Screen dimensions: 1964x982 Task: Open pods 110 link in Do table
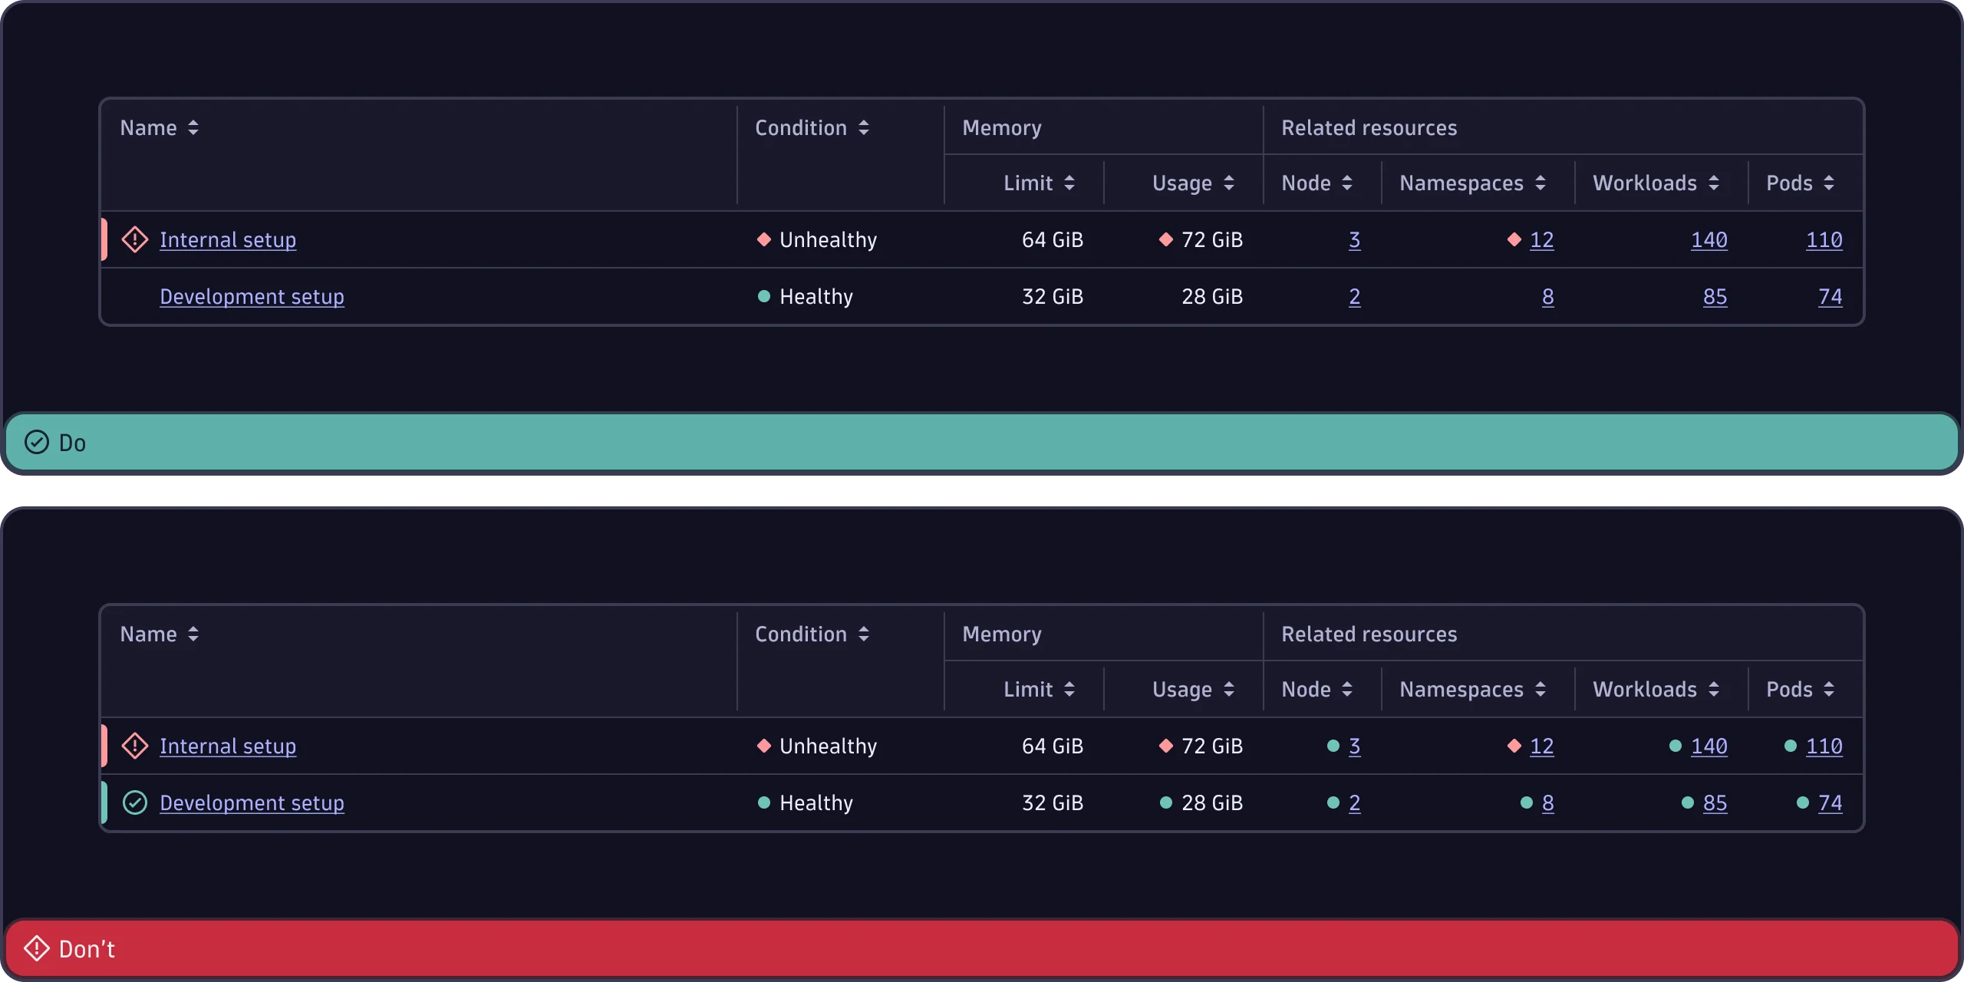click(x=1824, y=240)
